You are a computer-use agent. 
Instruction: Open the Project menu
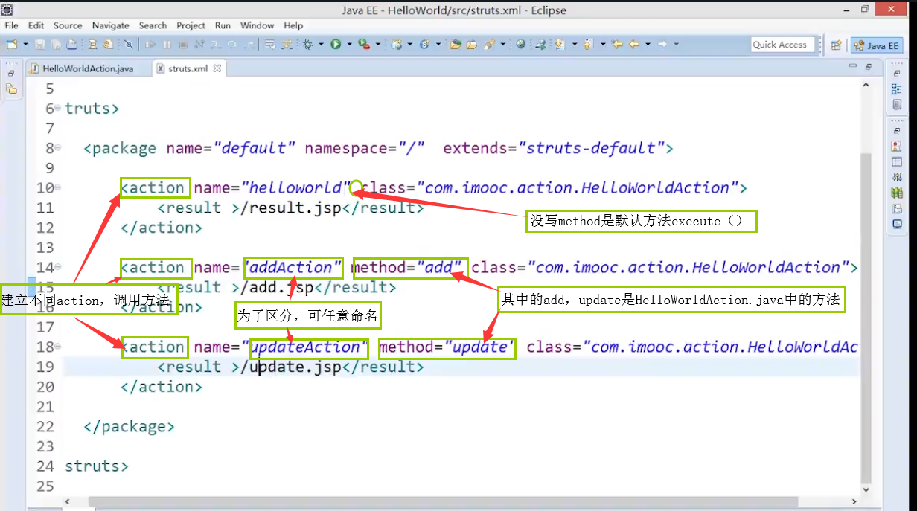pos(191,25)
